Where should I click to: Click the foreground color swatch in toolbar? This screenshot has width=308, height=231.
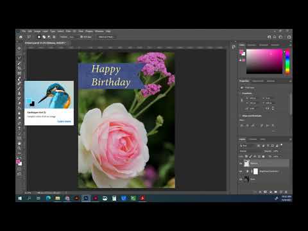(x=18, y=162)
